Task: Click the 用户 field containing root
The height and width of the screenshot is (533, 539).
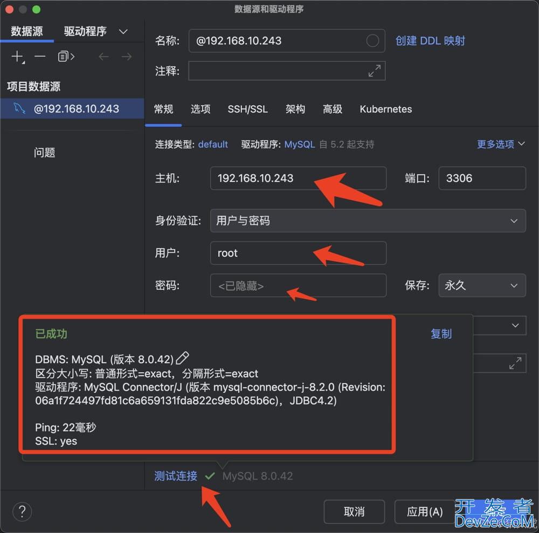Action: tap(298, 253)
